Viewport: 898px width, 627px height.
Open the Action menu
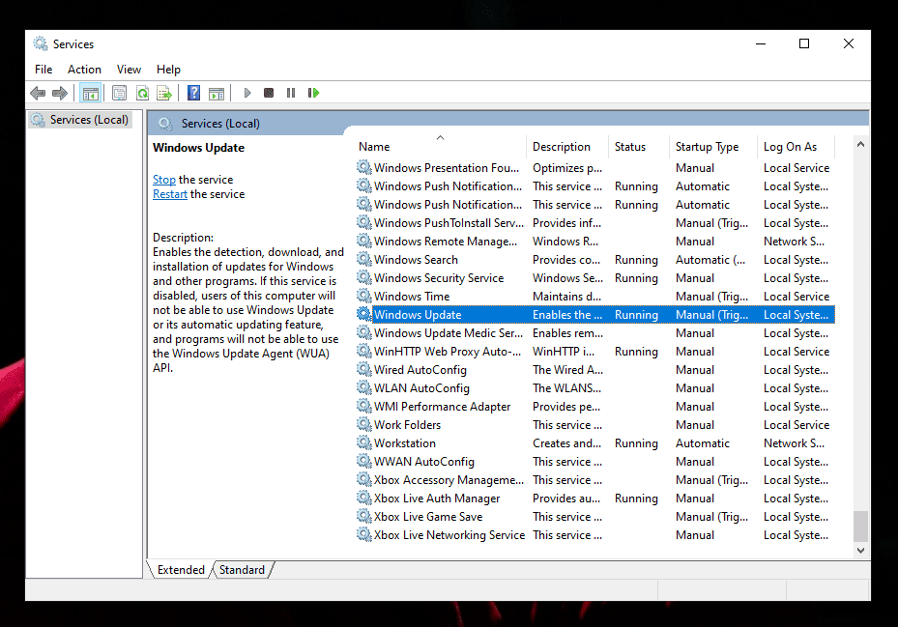pyautogui.click(x=84, y=70)
